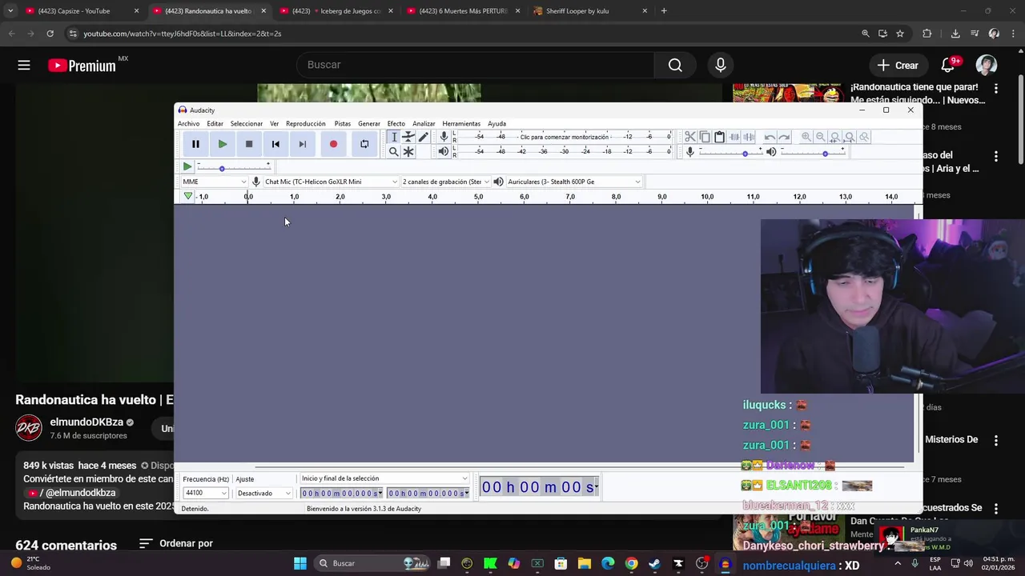Open the 44100 project frequency dropdown
Screen dimensions: 1025x576
205,493
